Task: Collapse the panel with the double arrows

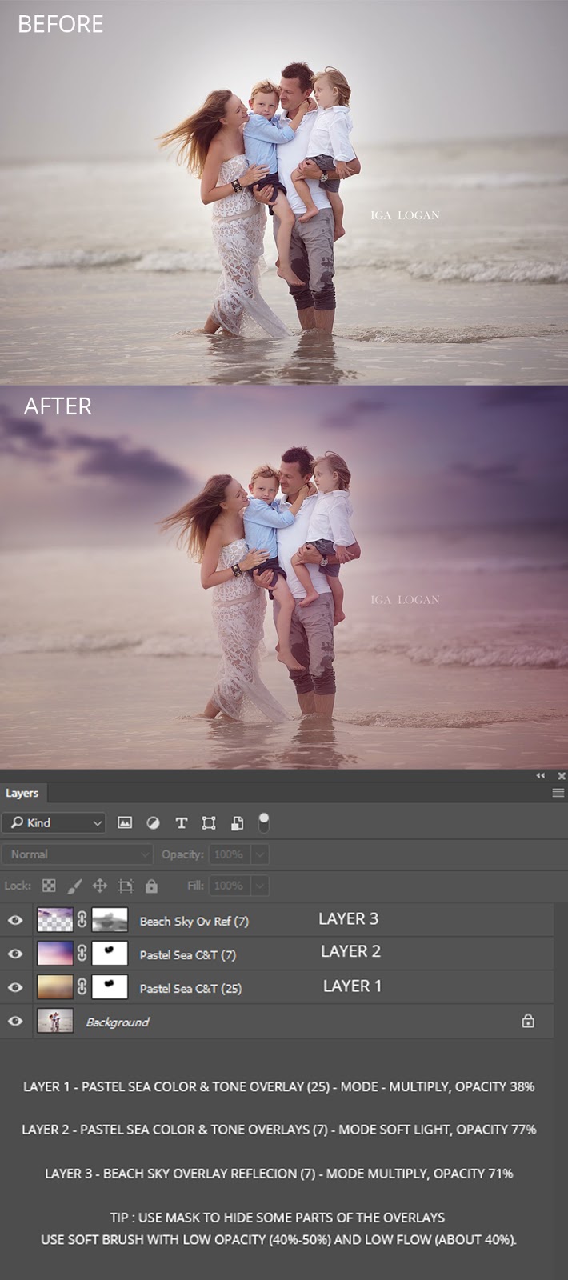Action: point(541,776)
